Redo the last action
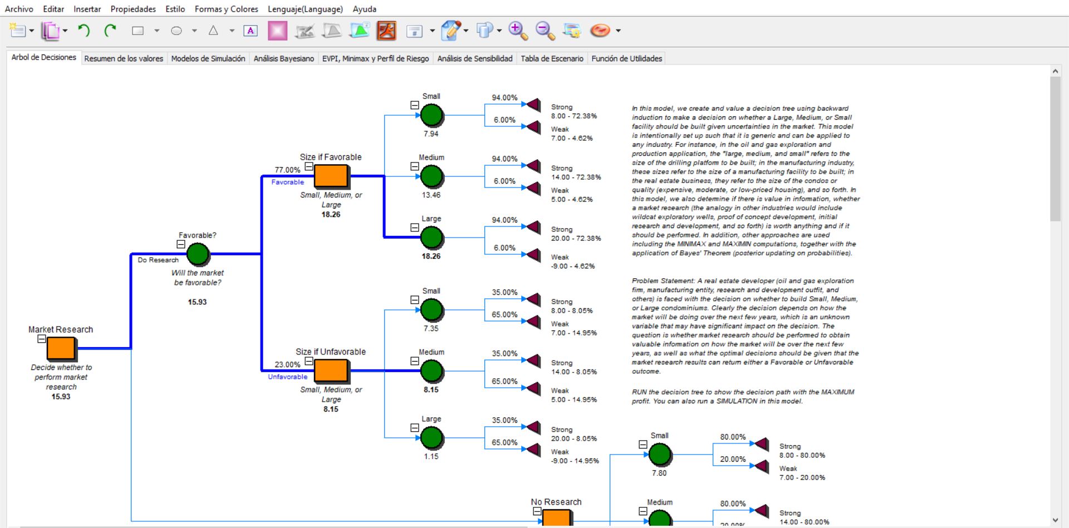Viewport: 1069px width, 528px height. pyautogui.click(x=110, y=31)
